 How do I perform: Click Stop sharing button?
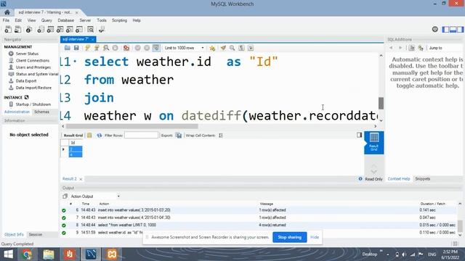(x=290, y=237)
